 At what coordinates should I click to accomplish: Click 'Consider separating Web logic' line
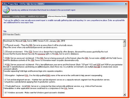coord(33,71)
